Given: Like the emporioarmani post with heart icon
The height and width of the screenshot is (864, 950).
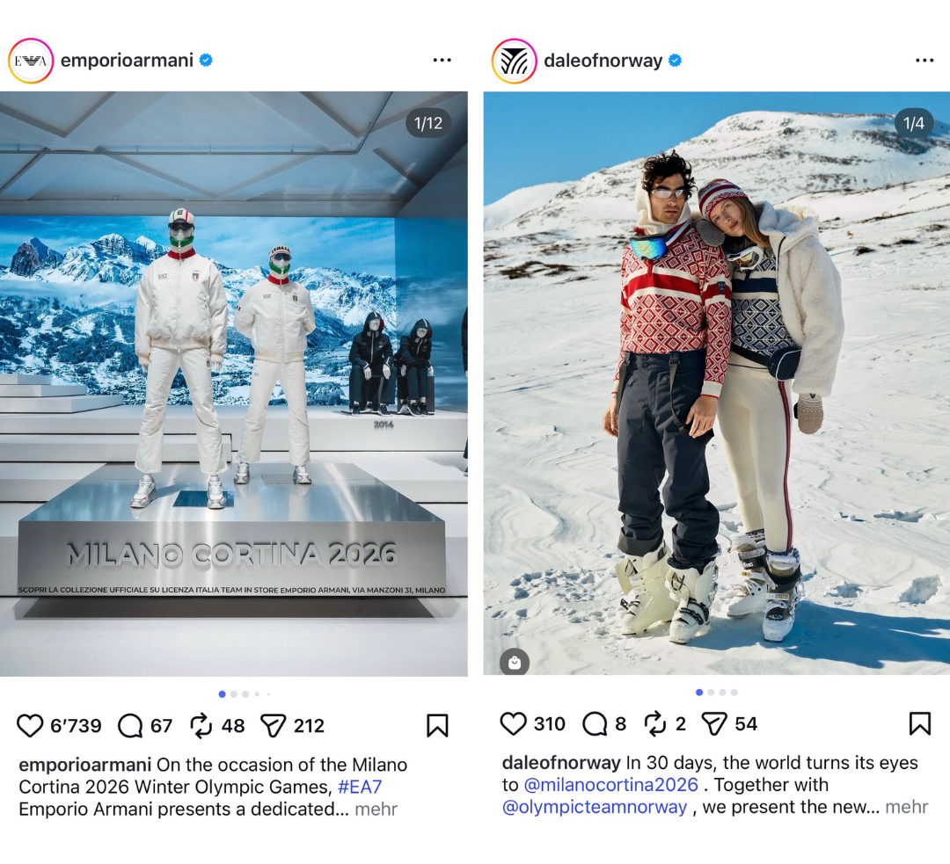Looking at the screenshot, I should tap(30, 725).
